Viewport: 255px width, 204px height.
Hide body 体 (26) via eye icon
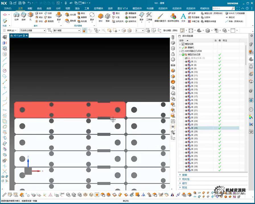(186, 128)
